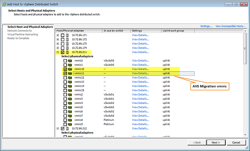Image resolution: width=250 pixels, height=151 pixels.
Task: Click the network adapter icon for vmnic5
Action: click(x=70, y=107)
